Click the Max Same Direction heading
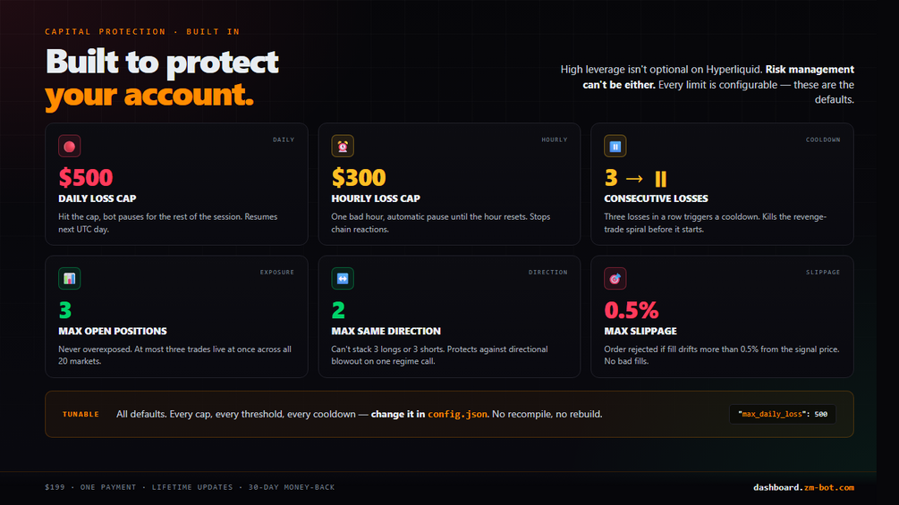 386,331
